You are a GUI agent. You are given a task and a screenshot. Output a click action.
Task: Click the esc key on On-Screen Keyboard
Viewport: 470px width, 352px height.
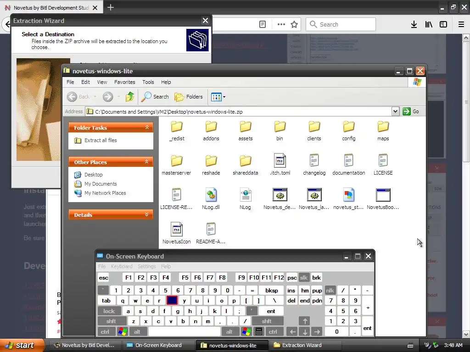tap(104, 277)
